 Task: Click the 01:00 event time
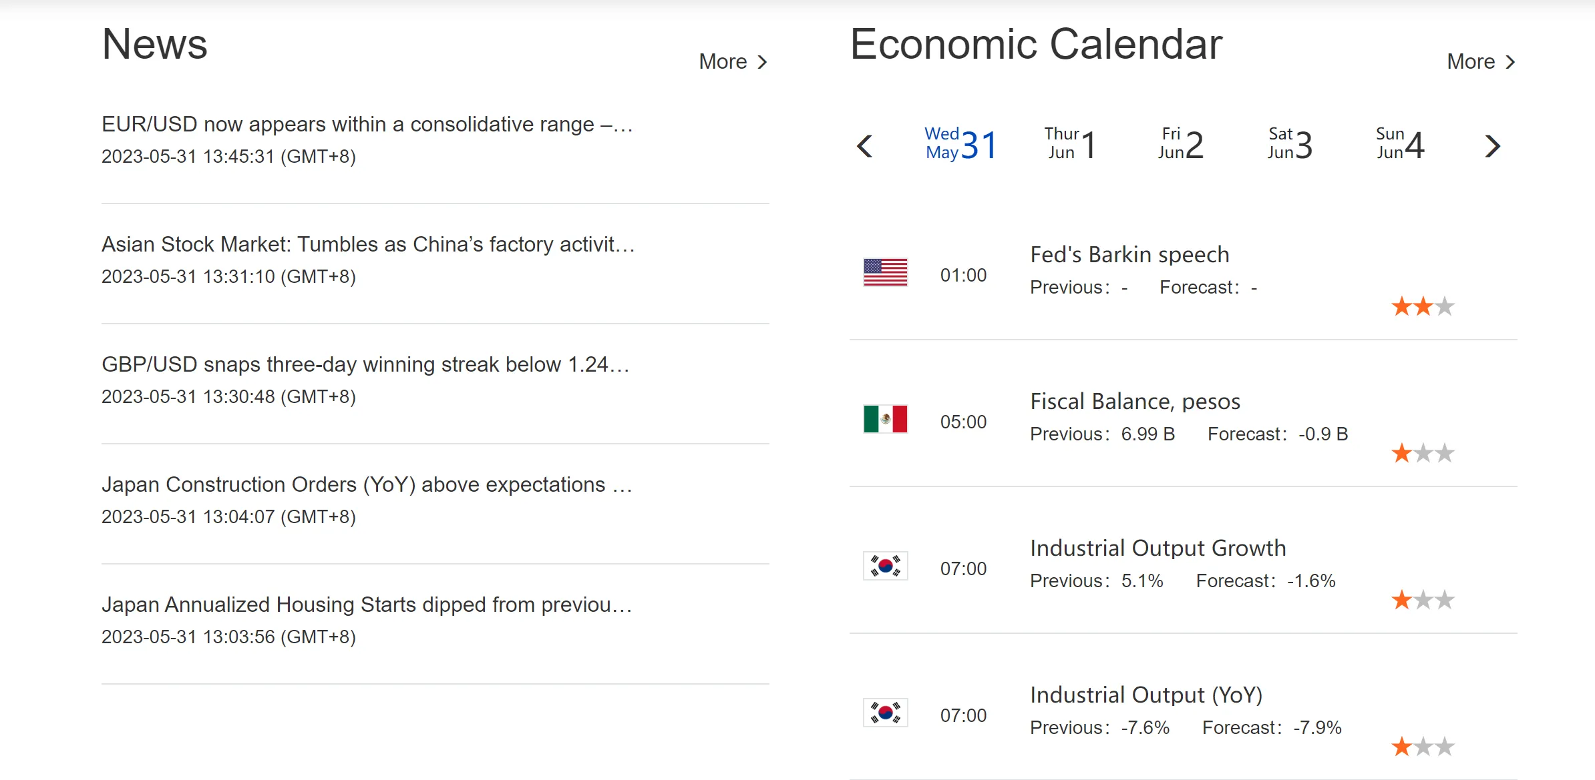click(963, 275)
